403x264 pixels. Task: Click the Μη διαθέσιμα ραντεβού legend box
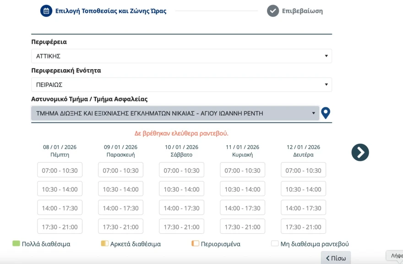(275, 244)
